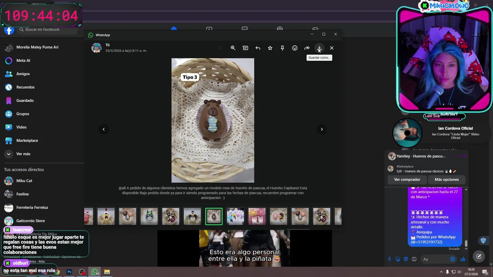Open the go-to-message icon in viewer toolbar
493x277 pixels.
click(245, 48)
